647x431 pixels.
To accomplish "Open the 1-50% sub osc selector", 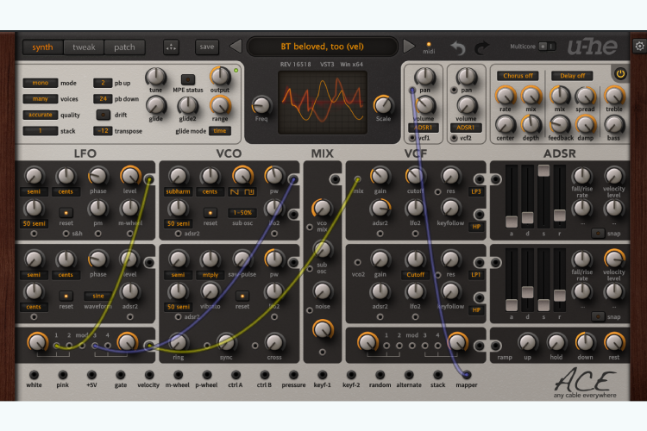I will pyautogui.click(x=242, y=213).
